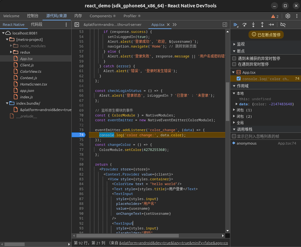Select React Native navigator tab
The width and height of the screenshot is (301, 247).
point(13,25)
